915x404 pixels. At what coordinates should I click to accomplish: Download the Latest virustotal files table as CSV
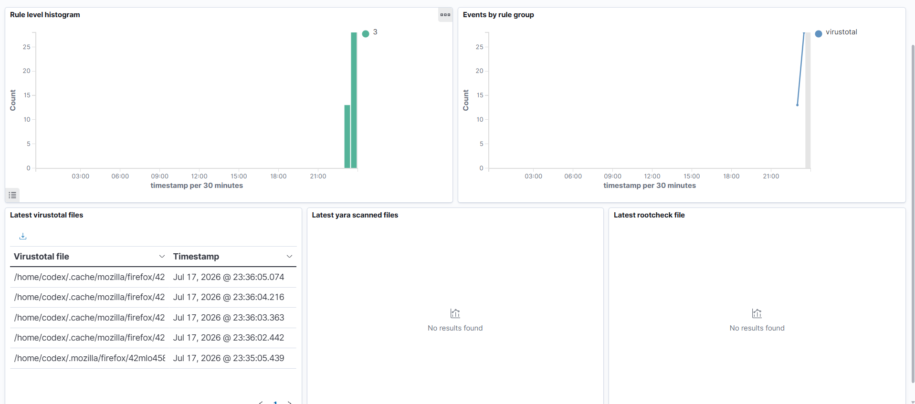point(23,236)
